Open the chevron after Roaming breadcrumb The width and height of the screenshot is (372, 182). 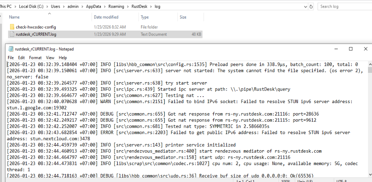click(x=128, y=6)
